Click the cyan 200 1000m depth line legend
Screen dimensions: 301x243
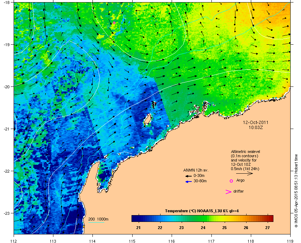coord(96,222)
